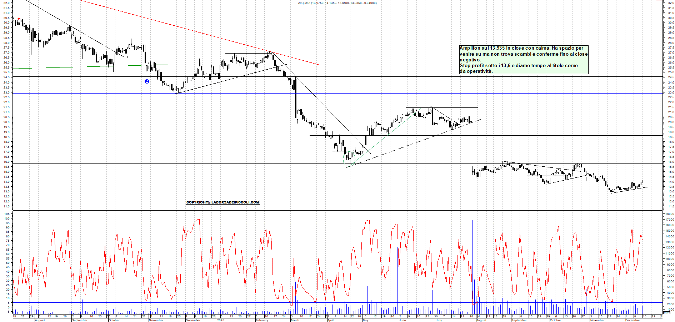Click the blue threshold line at oscillator 95
Viewport: 675px width, 322px height.
coord(357,223)
